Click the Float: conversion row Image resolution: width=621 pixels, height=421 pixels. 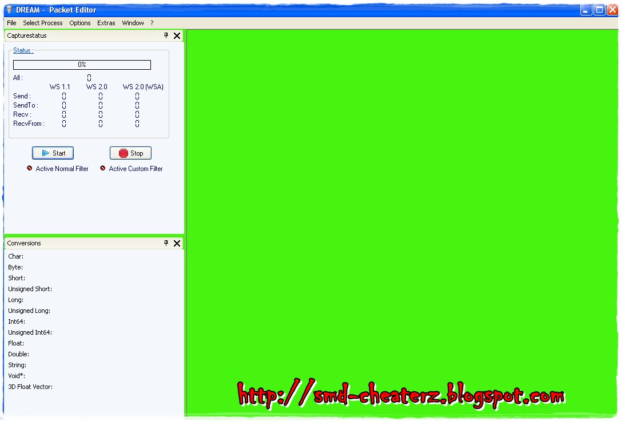click(x=16, y=343)
